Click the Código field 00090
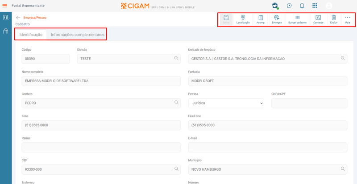 [x=46, y=59]
